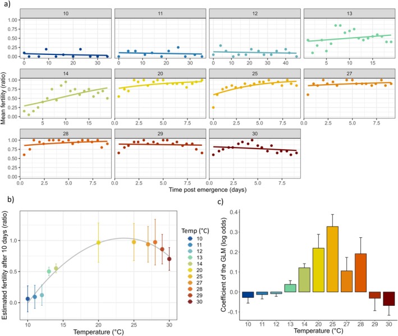Click the legend swatch for 25 °C
This screenshot has height=336, width=398.
[x=190, y=277]
